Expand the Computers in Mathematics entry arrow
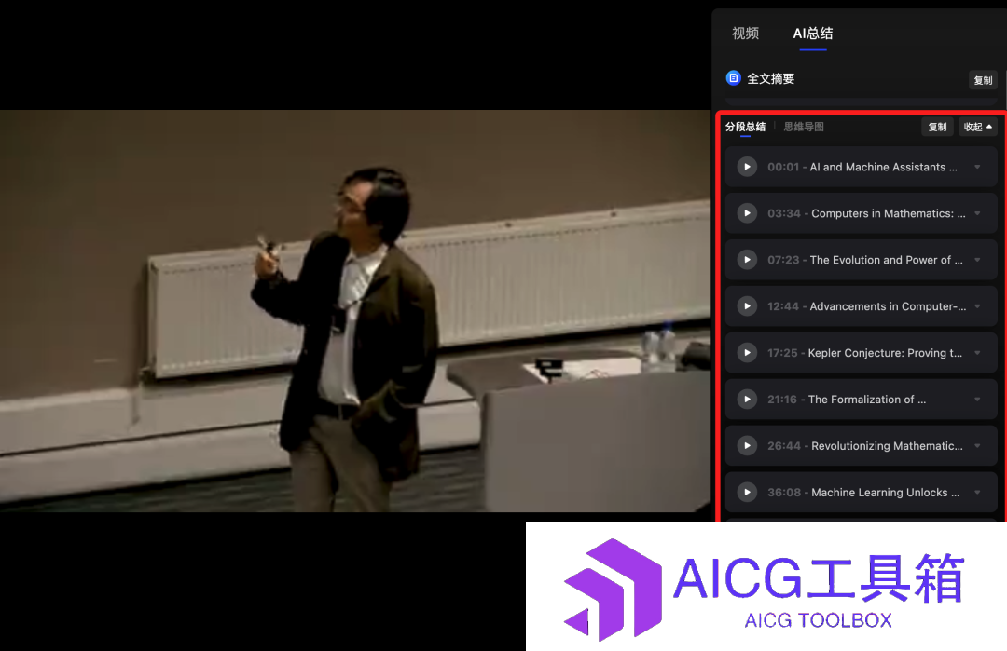This screenshot has height=651, width=1007. point(977,213)
